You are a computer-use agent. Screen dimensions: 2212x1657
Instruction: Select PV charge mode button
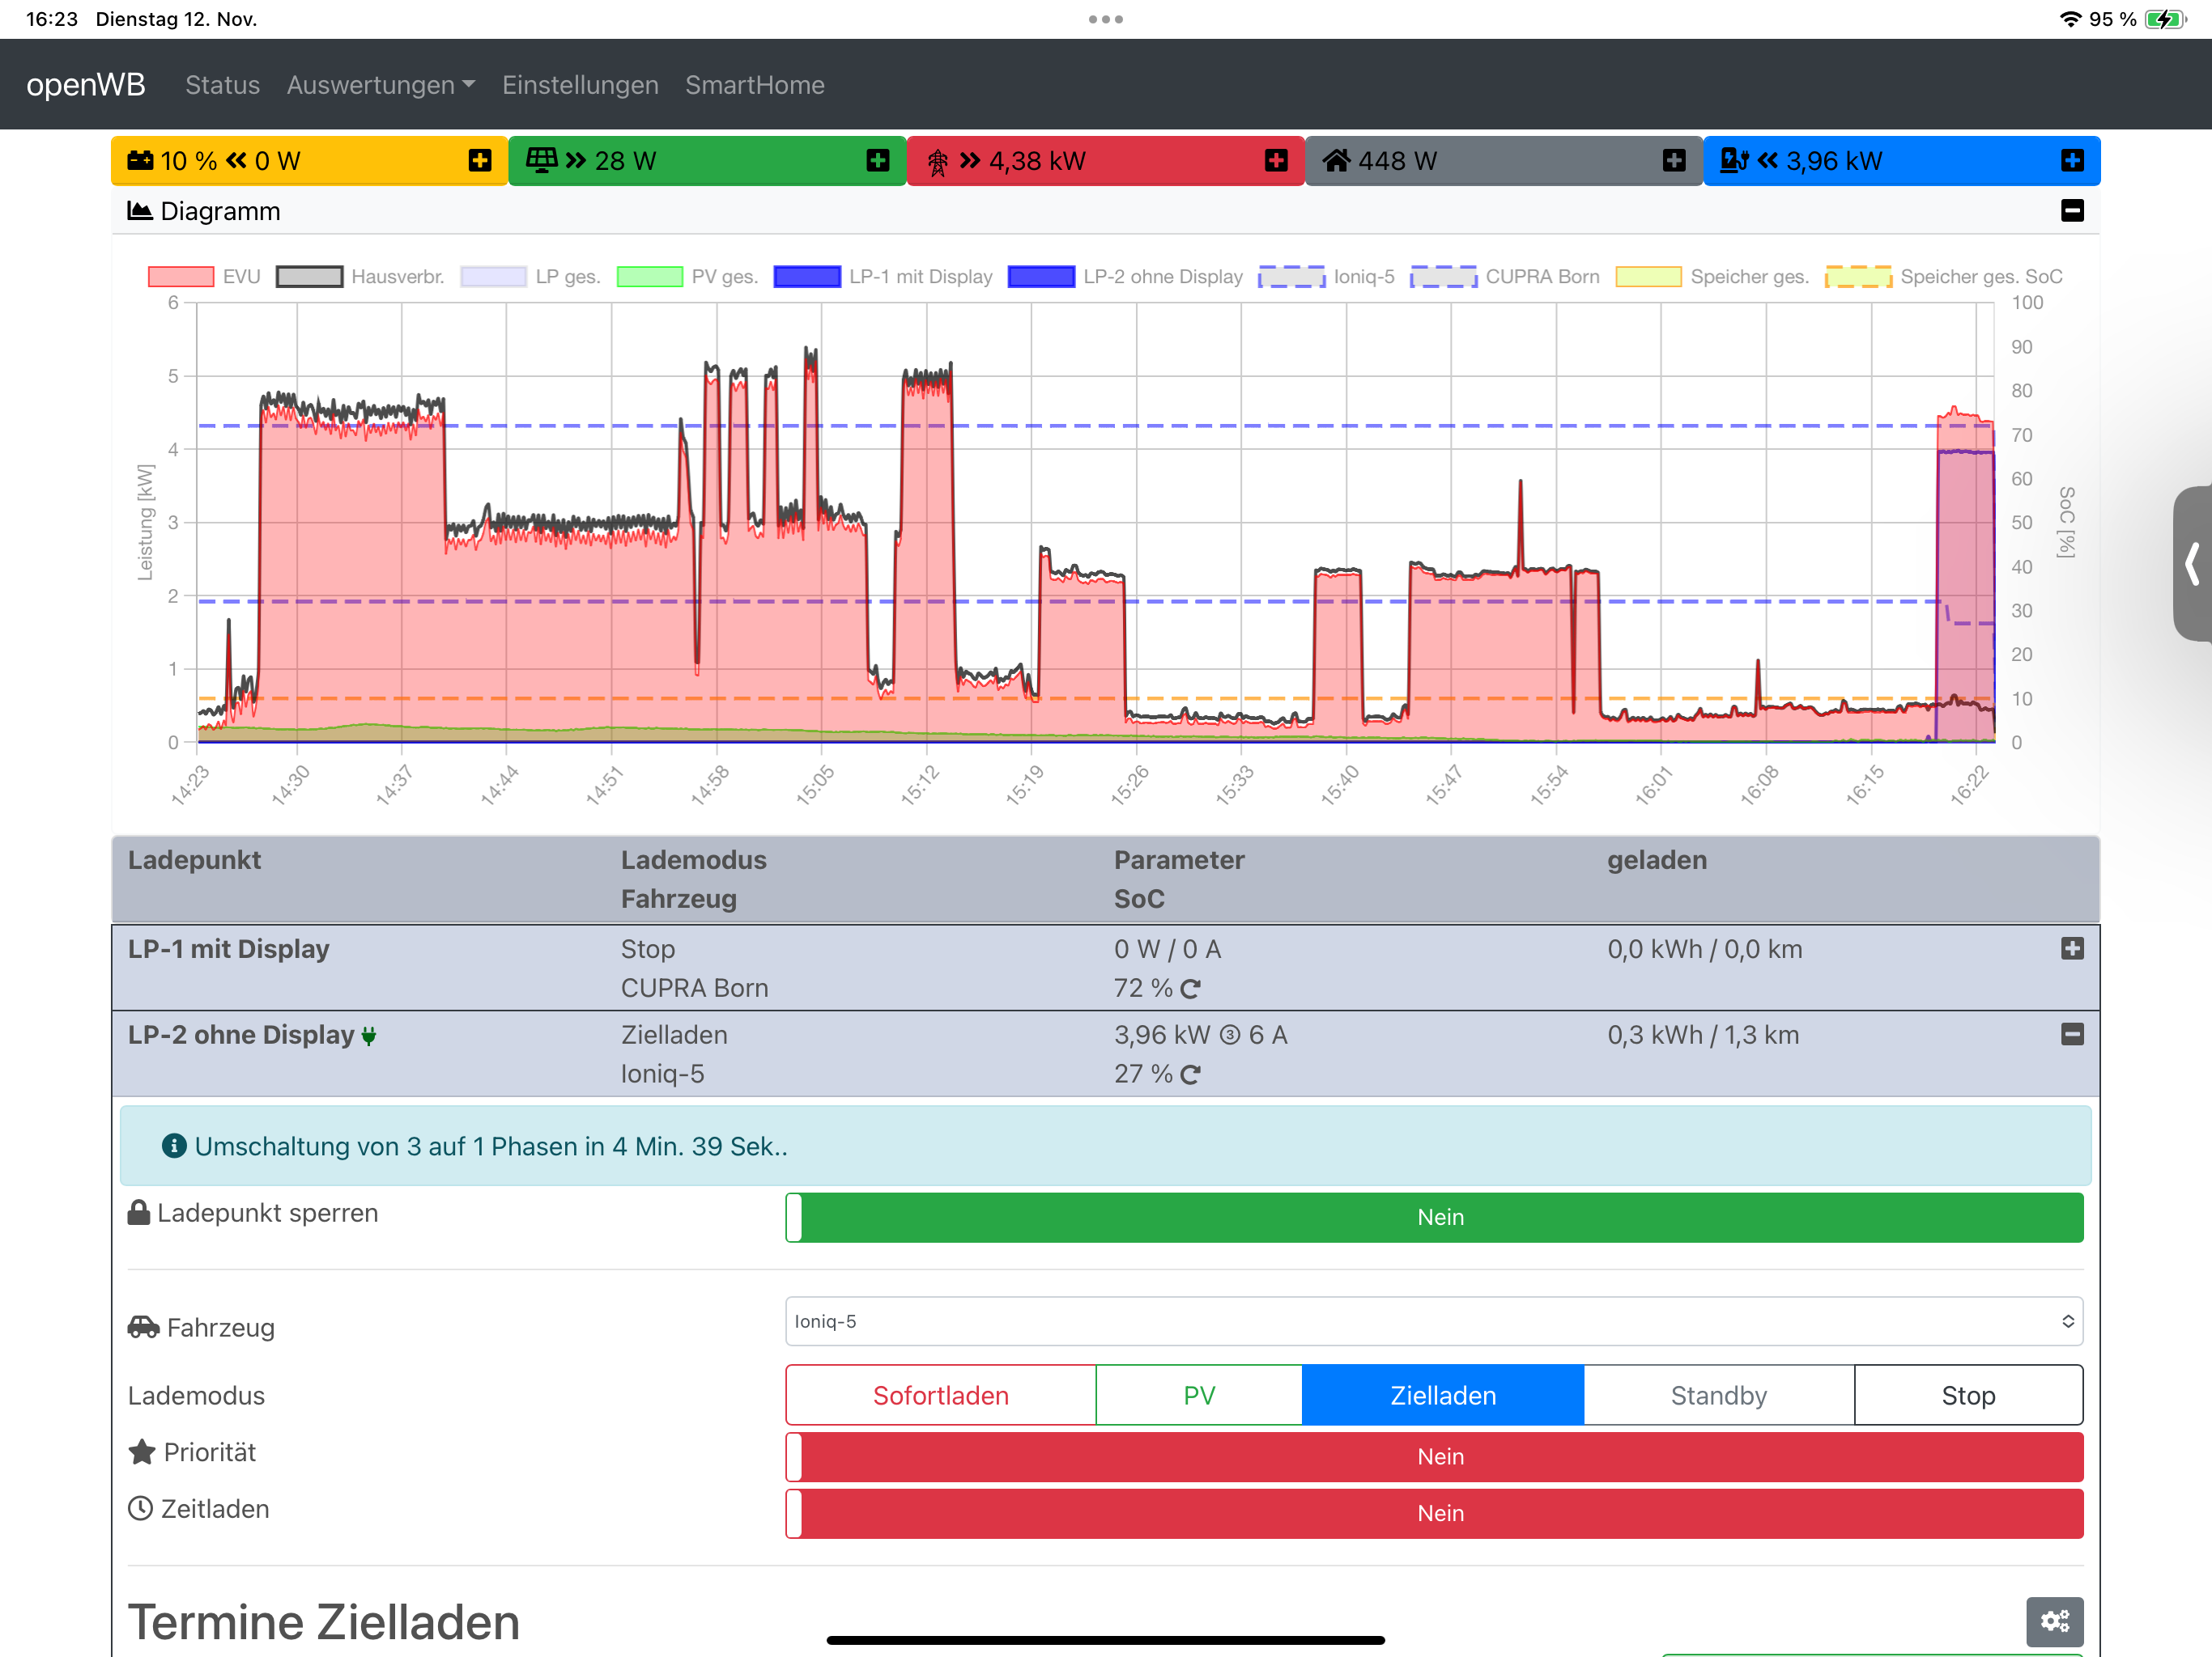pos(1199,1396)
